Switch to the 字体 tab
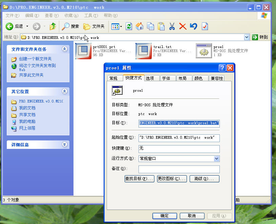 (168, 78)
